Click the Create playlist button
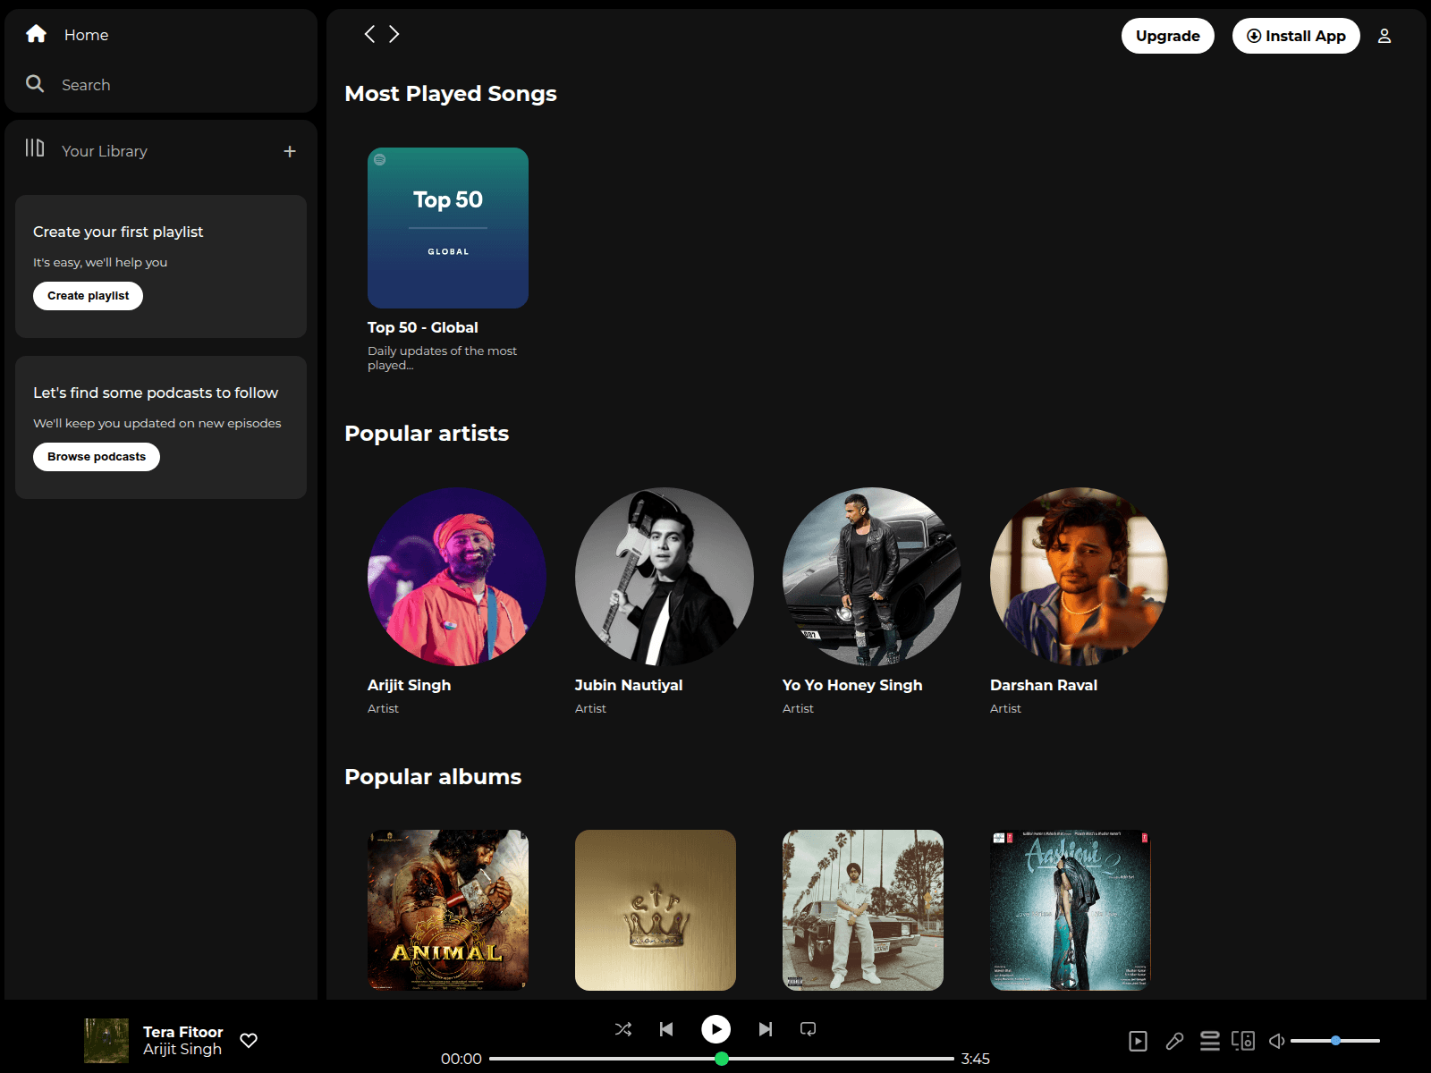1431x1073 pixels. (88, 296)
